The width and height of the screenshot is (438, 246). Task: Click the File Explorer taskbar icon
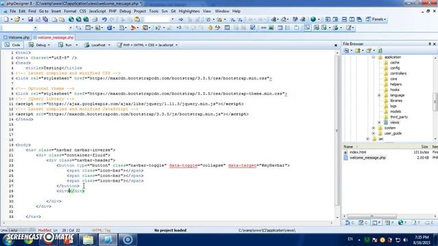(x=88, y=240)
